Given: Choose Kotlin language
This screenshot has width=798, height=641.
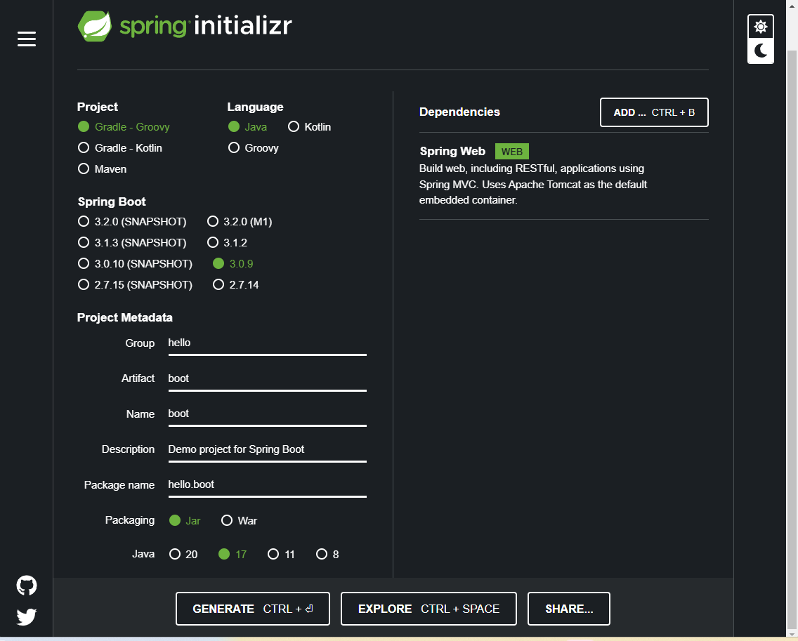Looking at the screenshot, I should pyautogui.click(x=309, y=126).
